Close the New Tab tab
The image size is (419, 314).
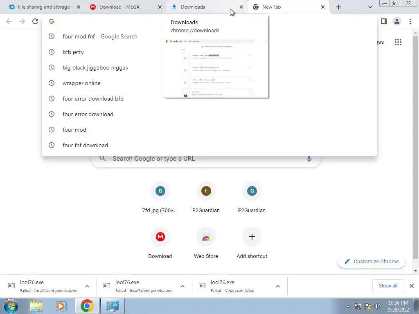(322, 7)
